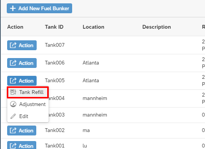
Task: Click the Description column header
Action: click(157, 27)
